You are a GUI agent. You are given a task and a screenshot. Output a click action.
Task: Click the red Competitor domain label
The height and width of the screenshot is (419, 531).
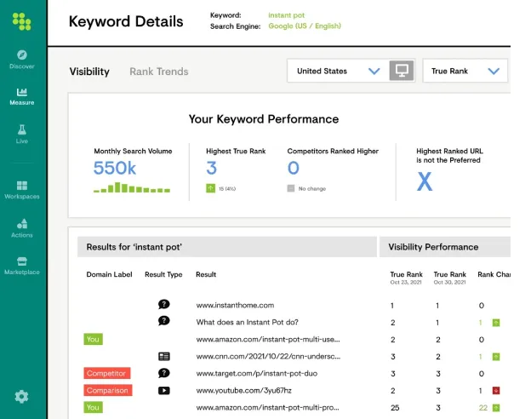pyautogui.click(x=106, y=374)
